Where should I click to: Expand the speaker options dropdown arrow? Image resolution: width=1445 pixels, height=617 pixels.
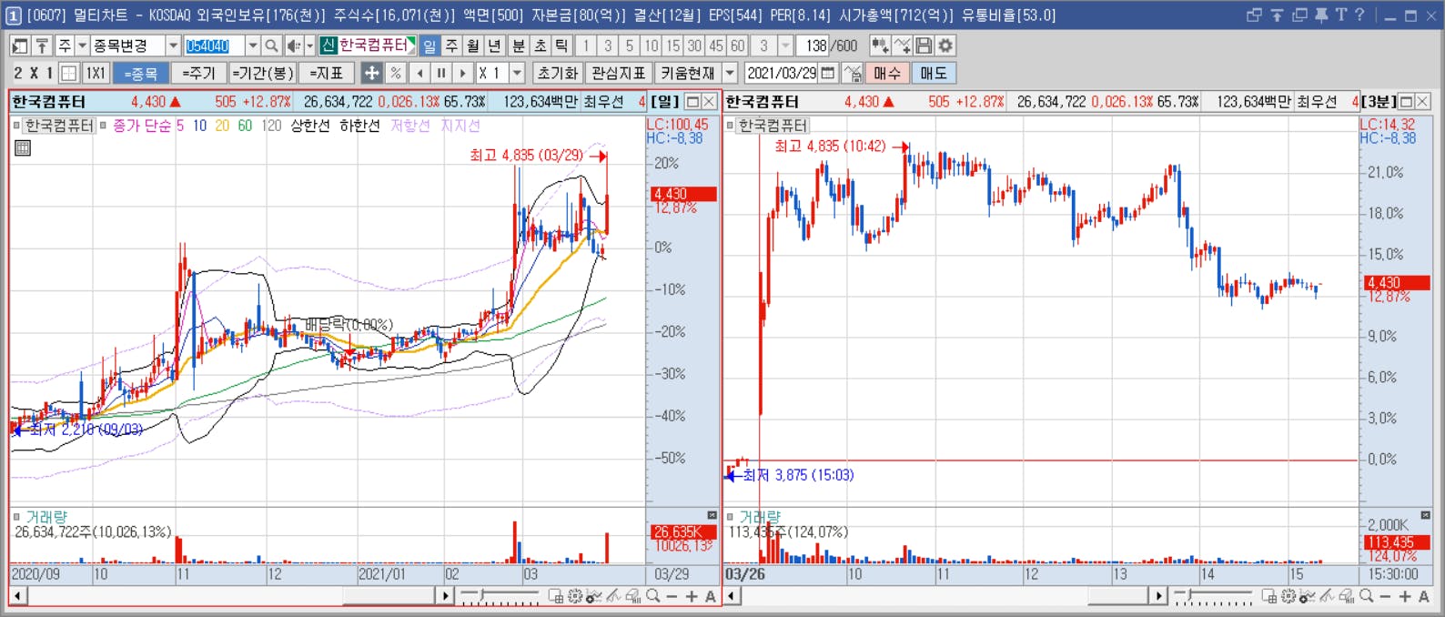[x=309, y=46]
